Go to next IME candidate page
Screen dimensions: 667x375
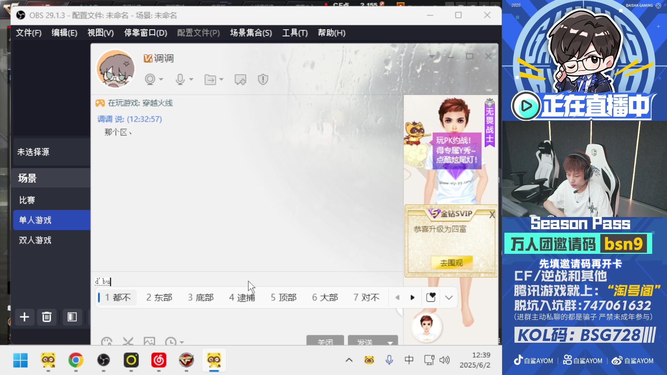[412, 298]
